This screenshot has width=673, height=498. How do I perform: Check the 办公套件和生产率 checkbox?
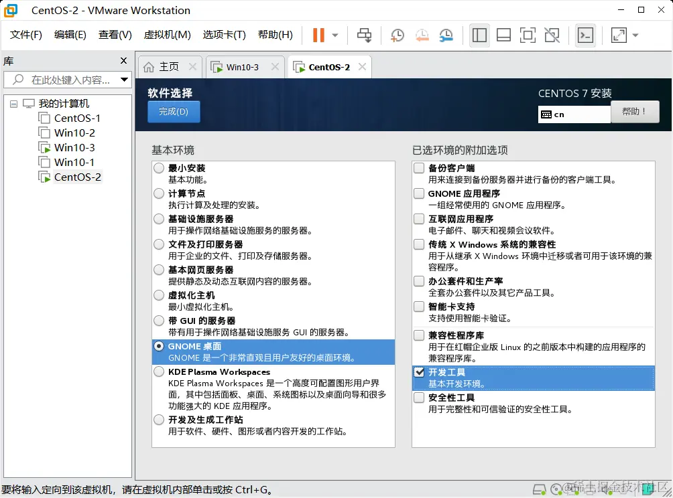point(419,281)
